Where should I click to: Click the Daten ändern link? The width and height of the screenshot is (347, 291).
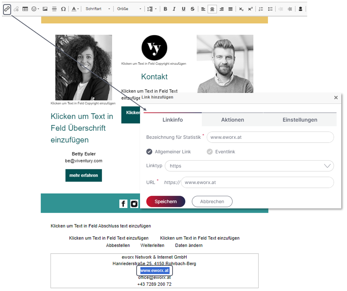(189, 245)
